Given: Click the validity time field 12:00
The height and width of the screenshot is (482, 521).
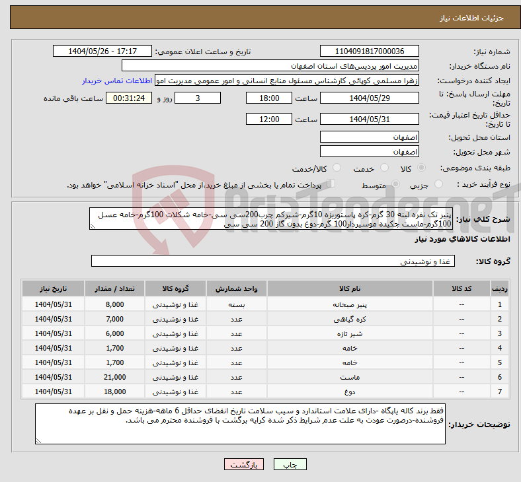Looking at the screenshot, I should (x=269, y=119).
